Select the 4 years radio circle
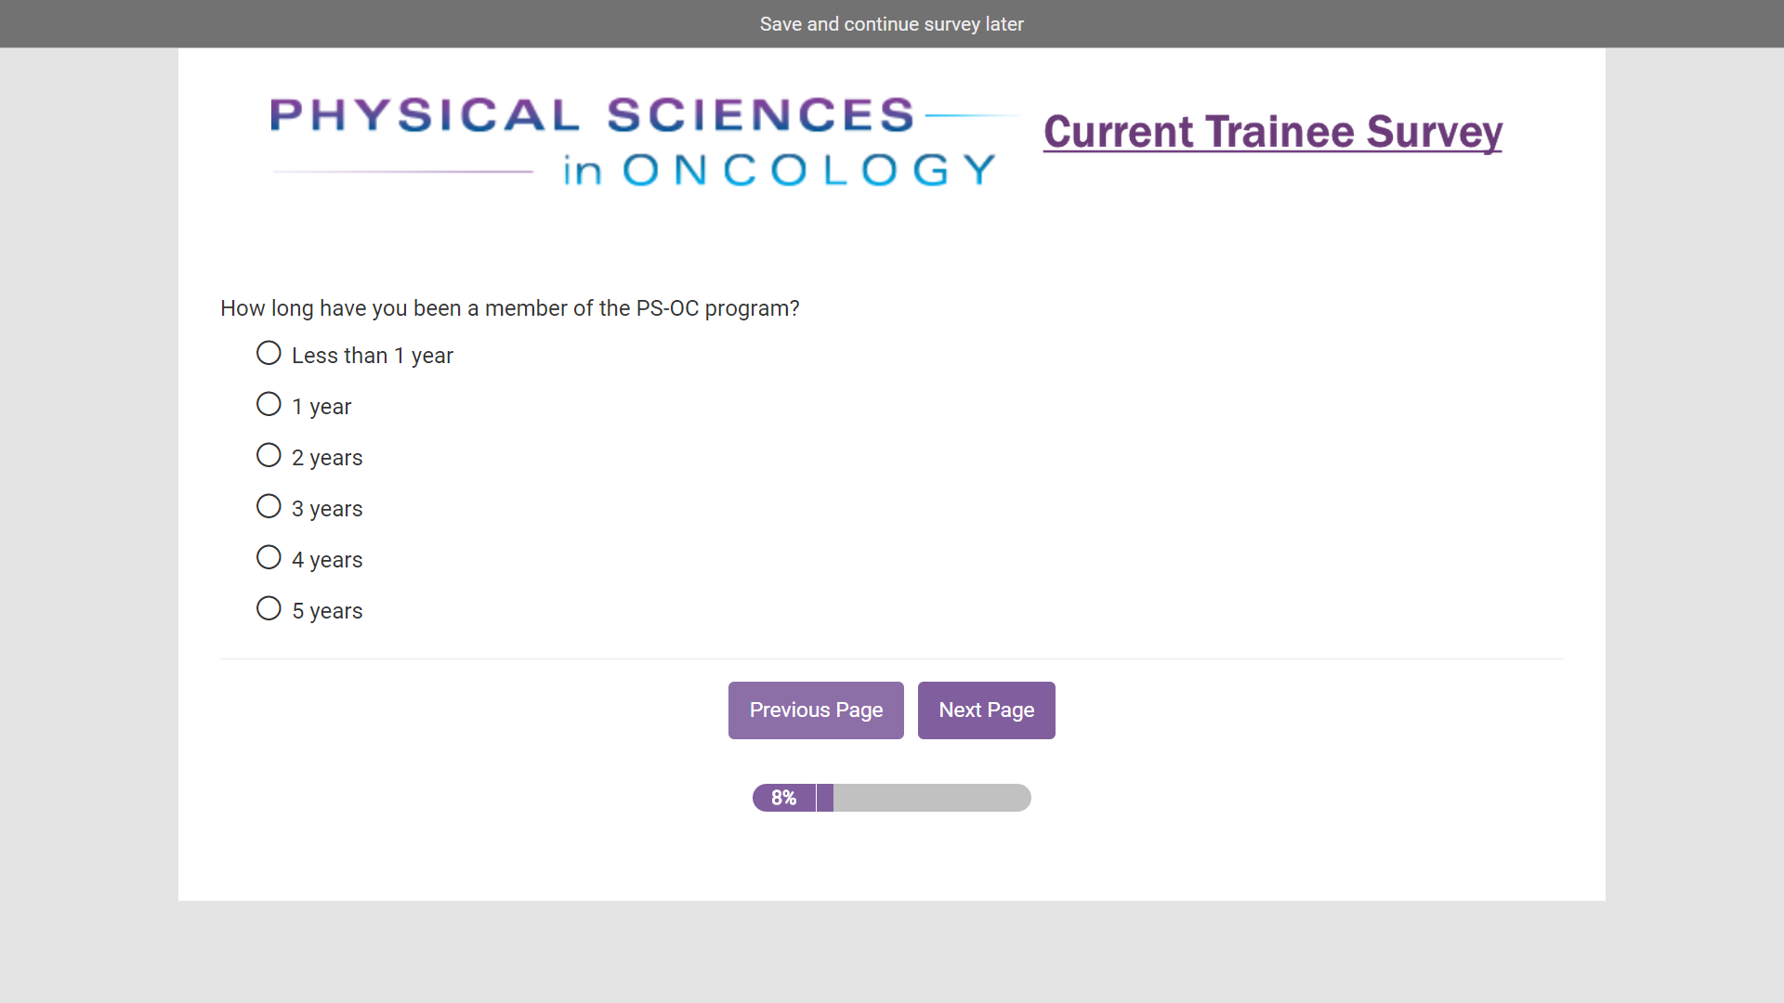This screenshot has height=1003, width=1784. pyautogui.click(x=269, y=558)
